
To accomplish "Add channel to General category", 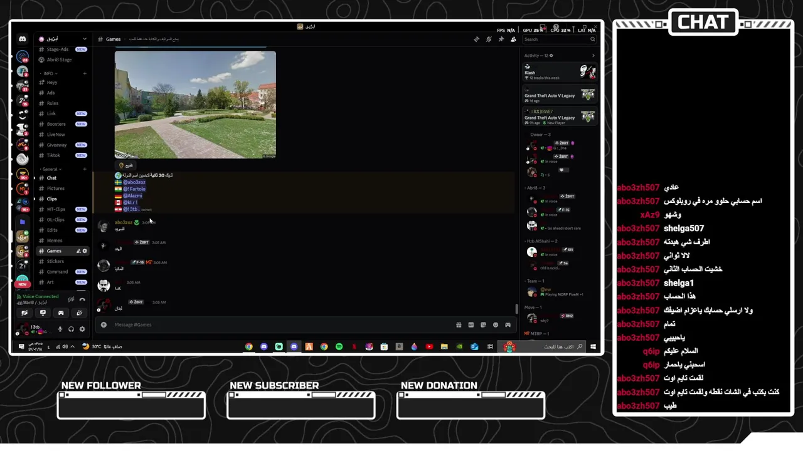I will tap(85, 169).
